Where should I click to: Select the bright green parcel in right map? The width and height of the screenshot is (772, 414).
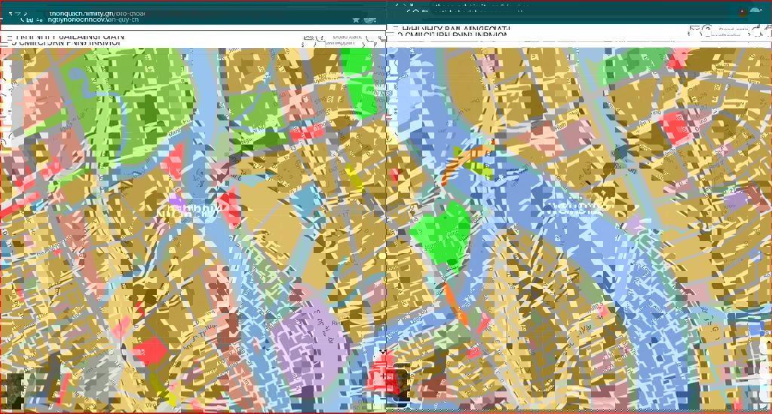[444, 235]
